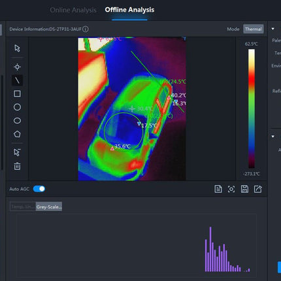
Task: Click the trash delete icon
Action: (17, 166)
